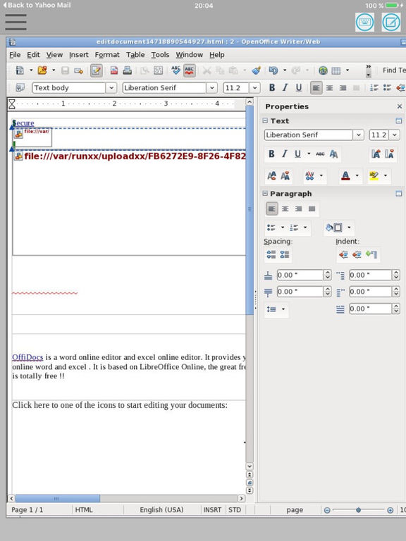Open sidebar font name dropdown arrow
Viewport: 406px width, 541px height.
click(358, 135)
